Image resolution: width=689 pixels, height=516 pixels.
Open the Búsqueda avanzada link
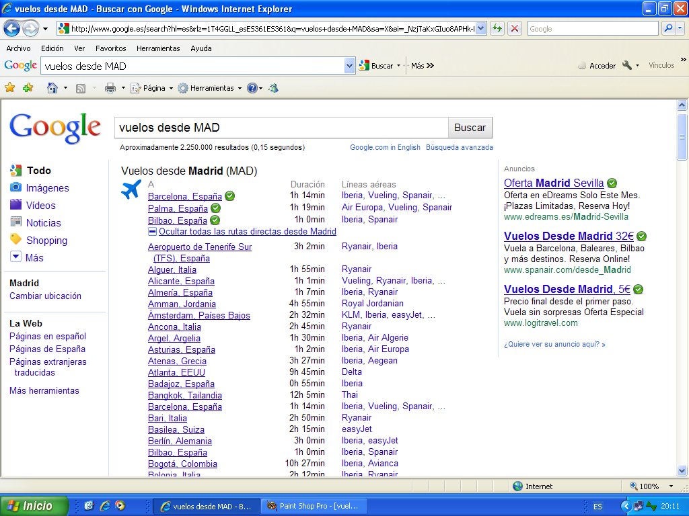pos(459,147)
